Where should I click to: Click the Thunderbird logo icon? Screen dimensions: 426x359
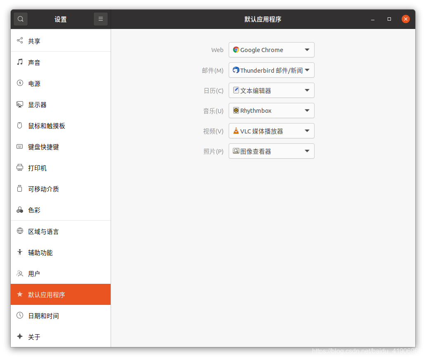coord(236,70)
